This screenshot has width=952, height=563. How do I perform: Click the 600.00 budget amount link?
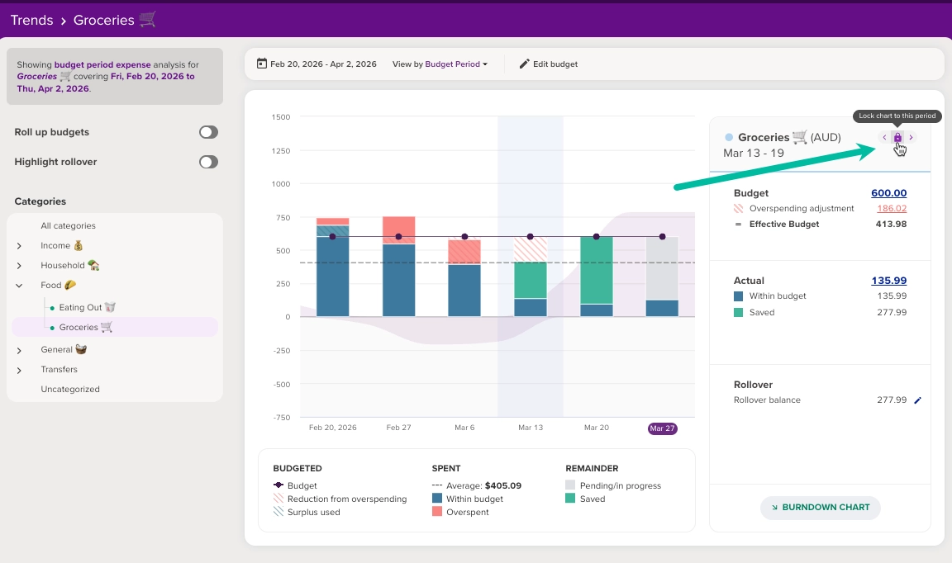click(x=889, y=193)
